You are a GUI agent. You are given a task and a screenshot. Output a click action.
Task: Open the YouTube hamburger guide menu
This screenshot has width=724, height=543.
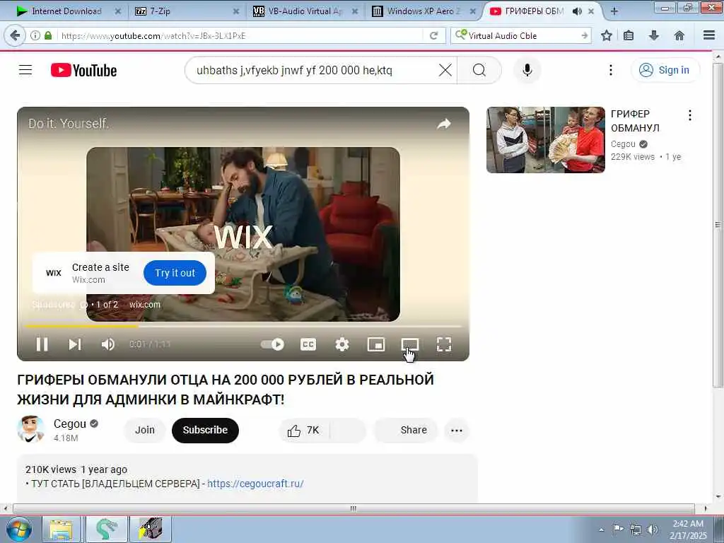pos(25,70)
